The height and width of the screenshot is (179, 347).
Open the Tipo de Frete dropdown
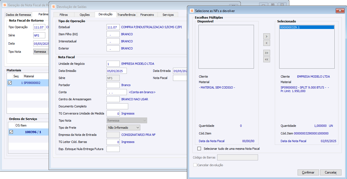123,128
